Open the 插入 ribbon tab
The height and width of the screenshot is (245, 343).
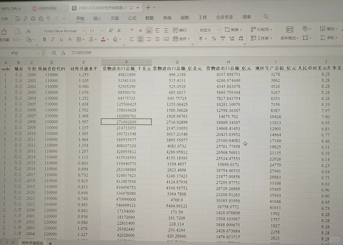[x=97, y=19]
